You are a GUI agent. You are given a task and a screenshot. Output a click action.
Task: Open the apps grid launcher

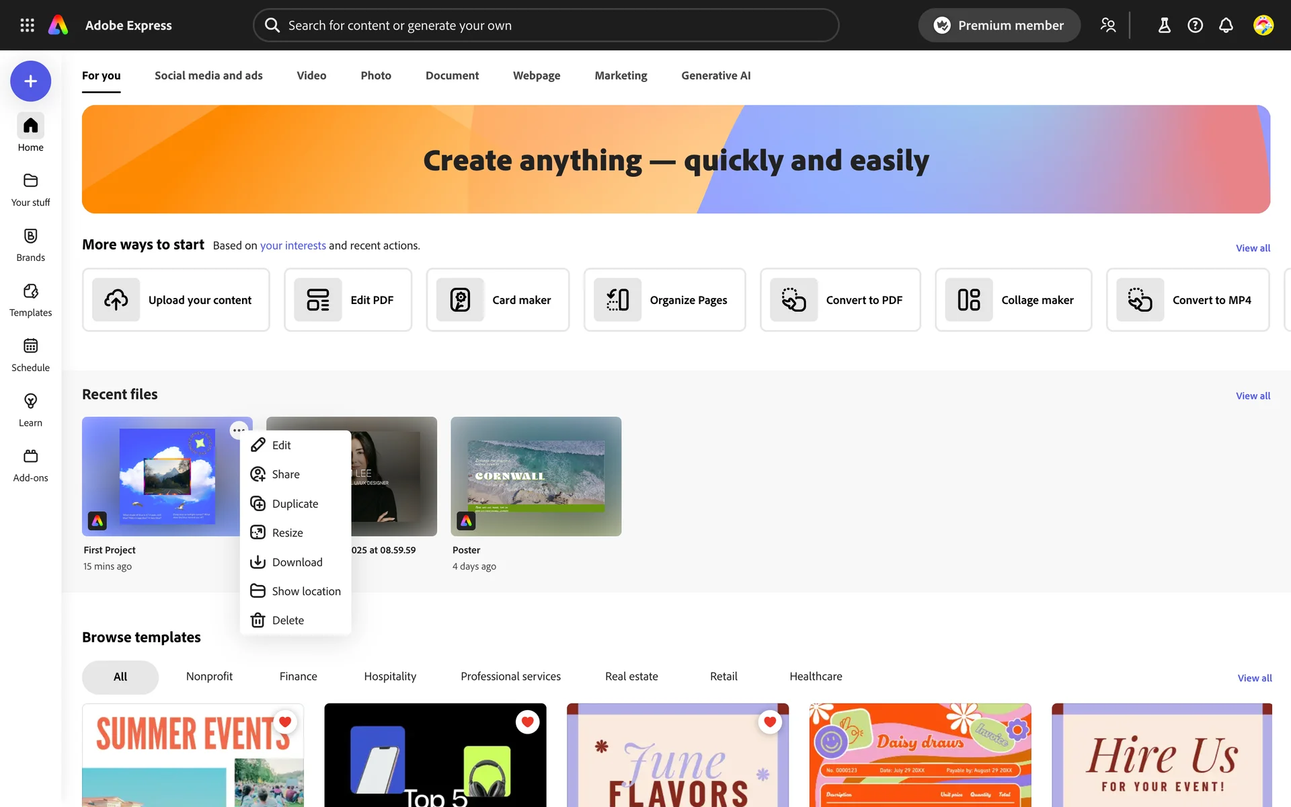pos(27,26)
